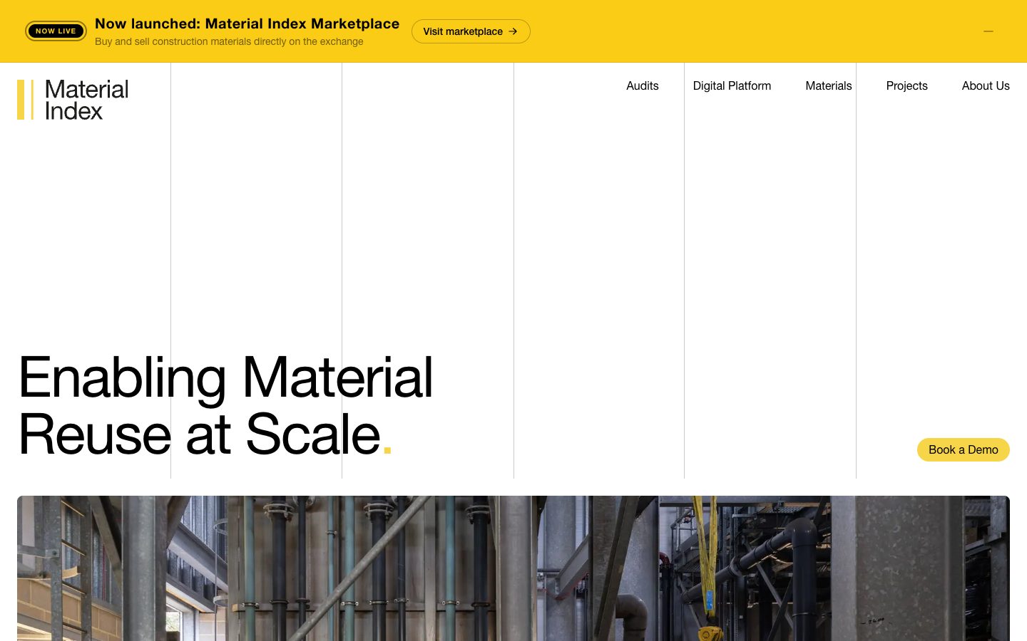Screen dimensions: 1027x641
Task: Navigate to About Us
Action: [x=986, y=85]
